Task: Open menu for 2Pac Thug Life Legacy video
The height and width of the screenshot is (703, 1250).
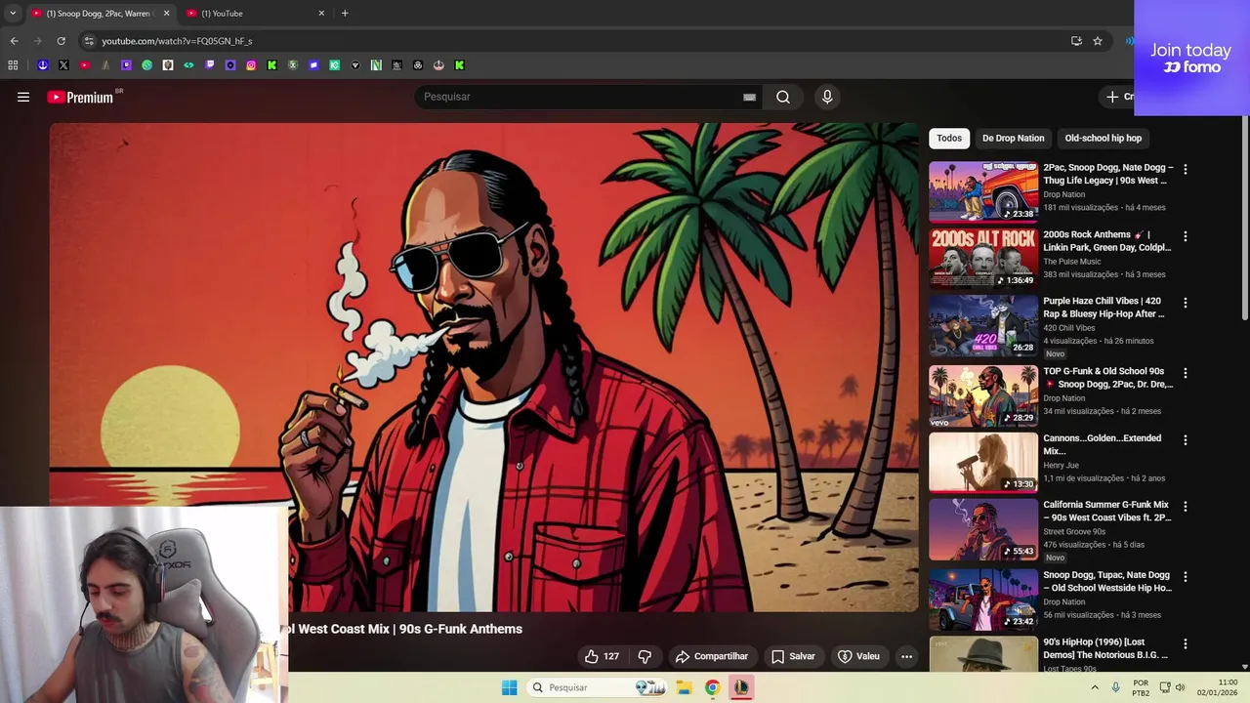Action: pos(1186,169)
